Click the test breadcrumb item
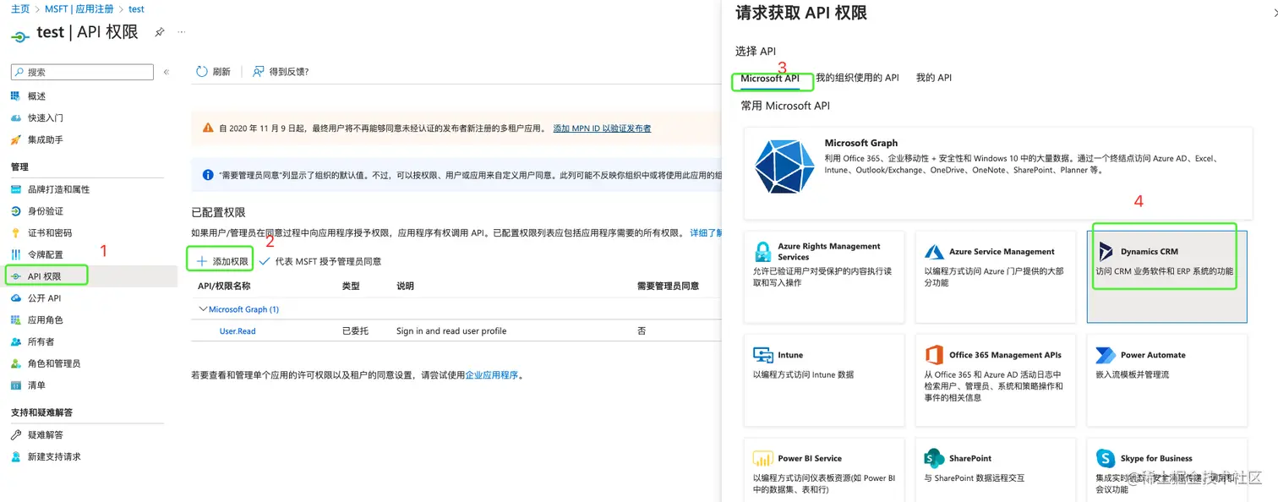Screen dimensions: 1278x502 tap(136, 8)
